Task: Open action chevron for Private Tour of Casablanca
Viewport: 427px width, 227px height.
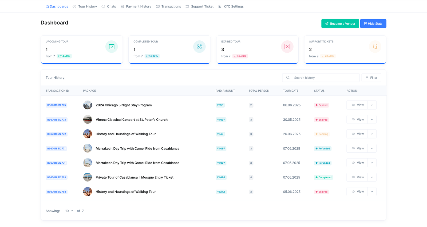Action: click(372, 177)
